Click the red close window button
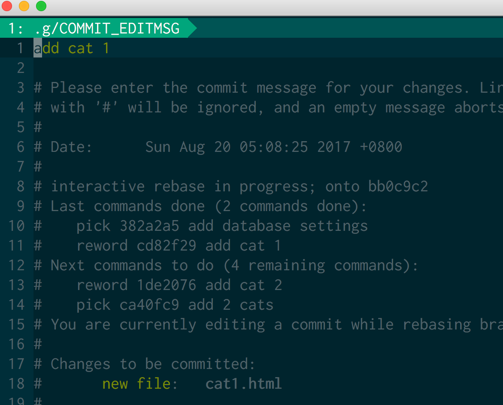Image resolution: width=503 pixels, height=405 pixels. coord(7,6)
